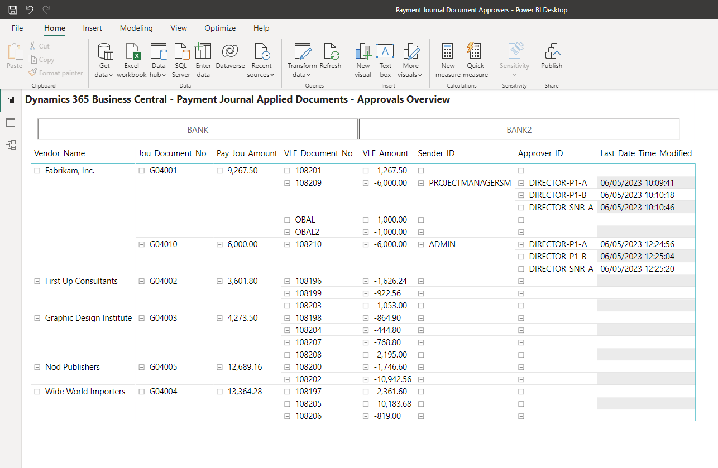Collapse journal document G04010
The height and width of the screenshot is (468, 718).
tap(142, 244)
